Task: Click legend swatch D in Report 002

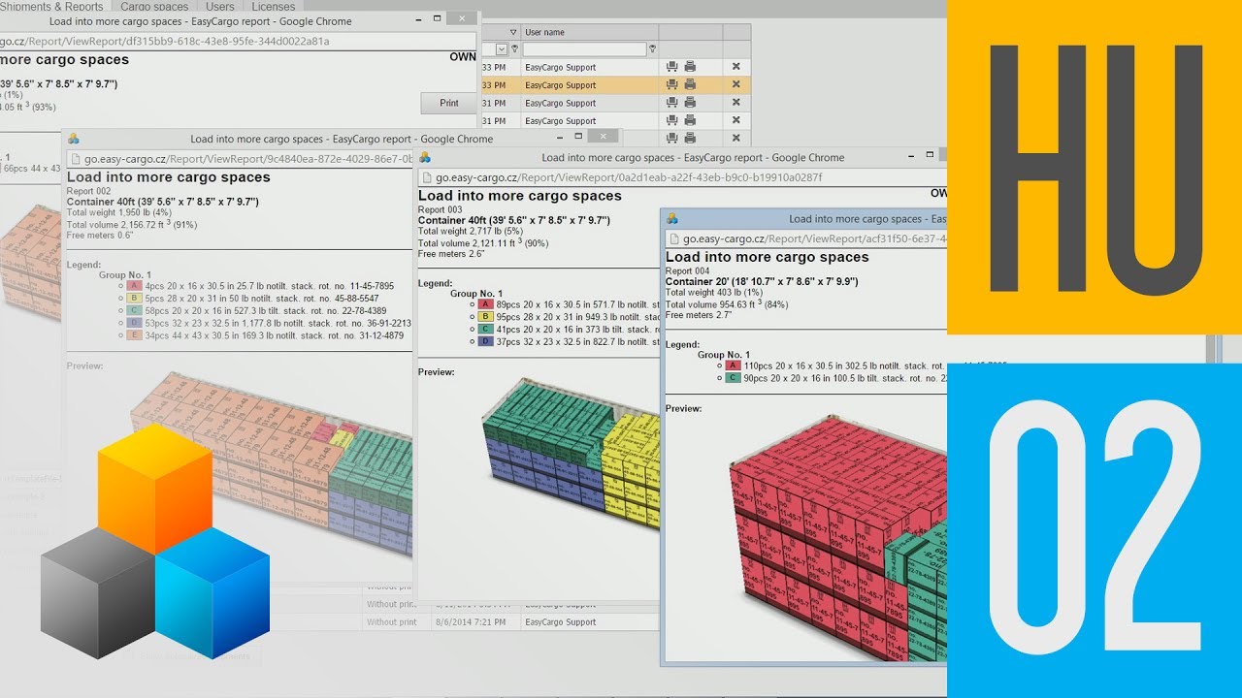Action: [x=135, y=324]
